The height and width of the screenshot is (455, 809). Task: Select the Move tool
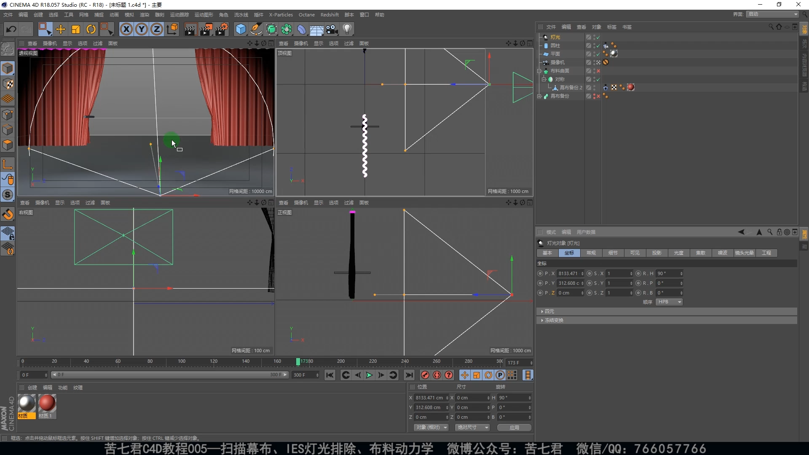tap(61, 29)
